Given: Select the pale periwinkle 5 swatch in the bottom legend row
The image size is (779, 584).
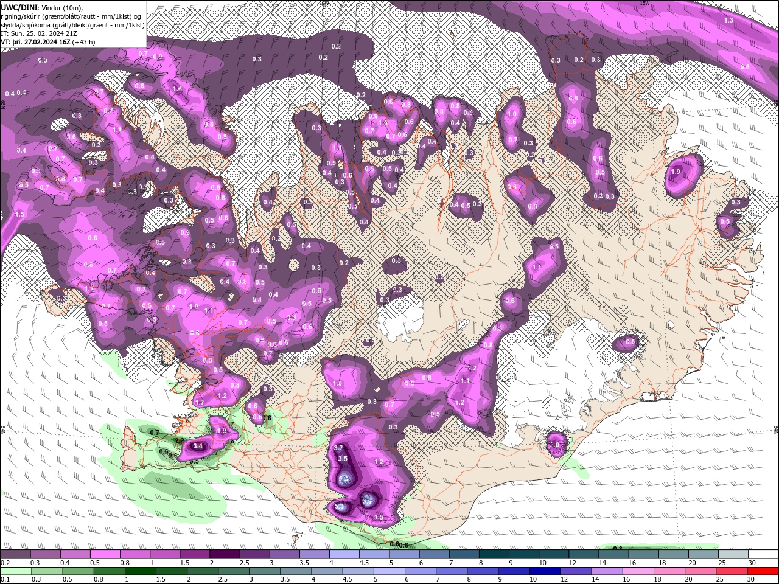Looking at the screenshot, I should [x=389, y=571].
